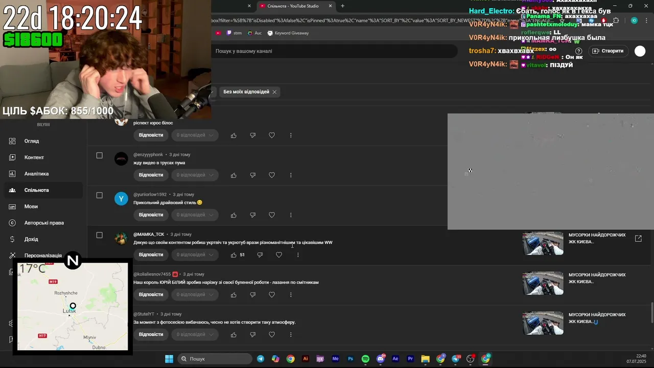
Task: Open more actions for @StutelYT comment
Action: point(291,335)
